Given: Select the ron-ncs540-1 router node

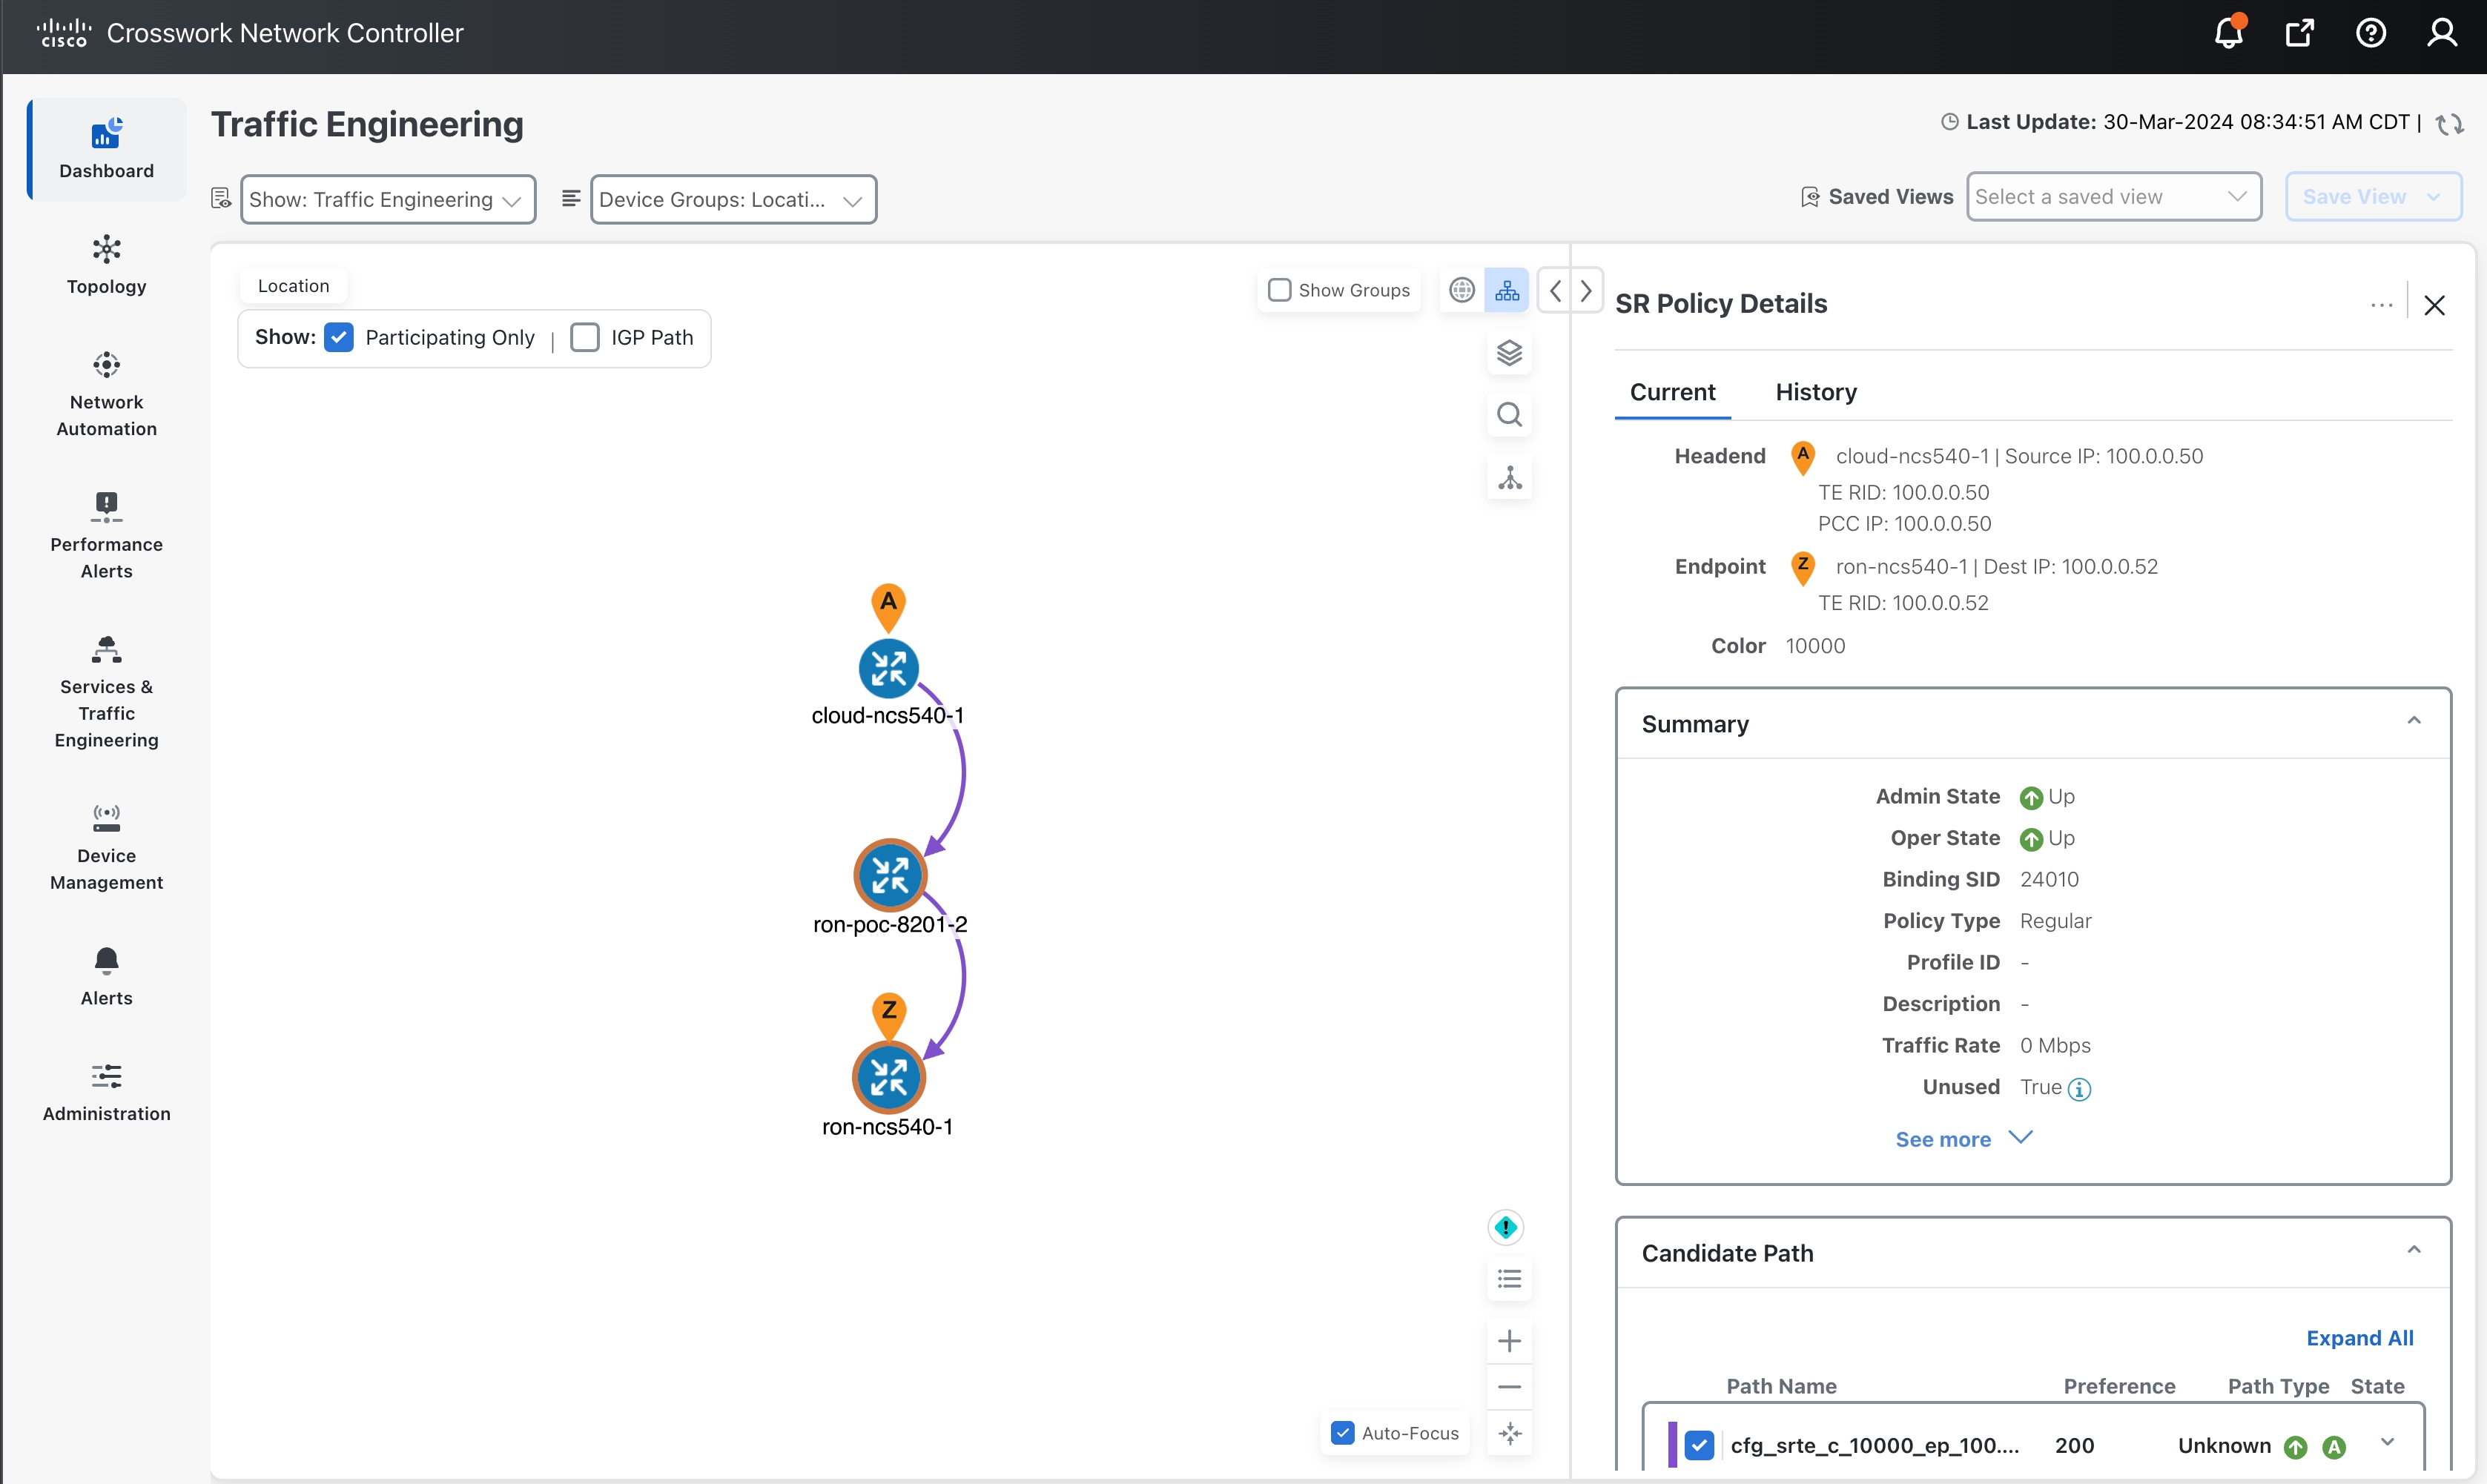Looking at the screenshot, I should pyautogui.click(x=888, y=1078).
